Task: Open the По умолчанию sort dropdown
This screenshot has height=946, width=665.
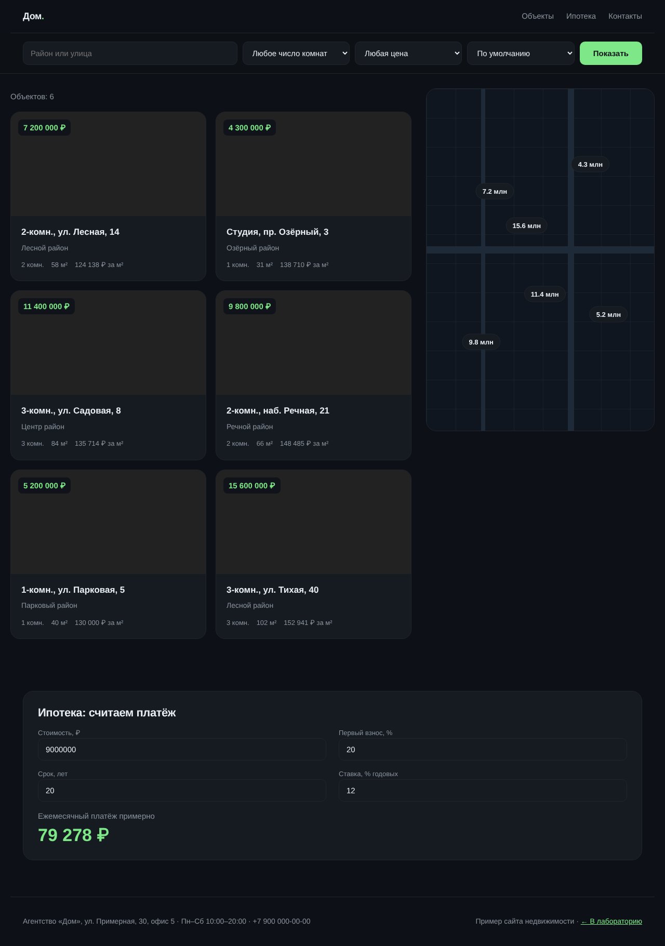Action: tap(521, 54)
